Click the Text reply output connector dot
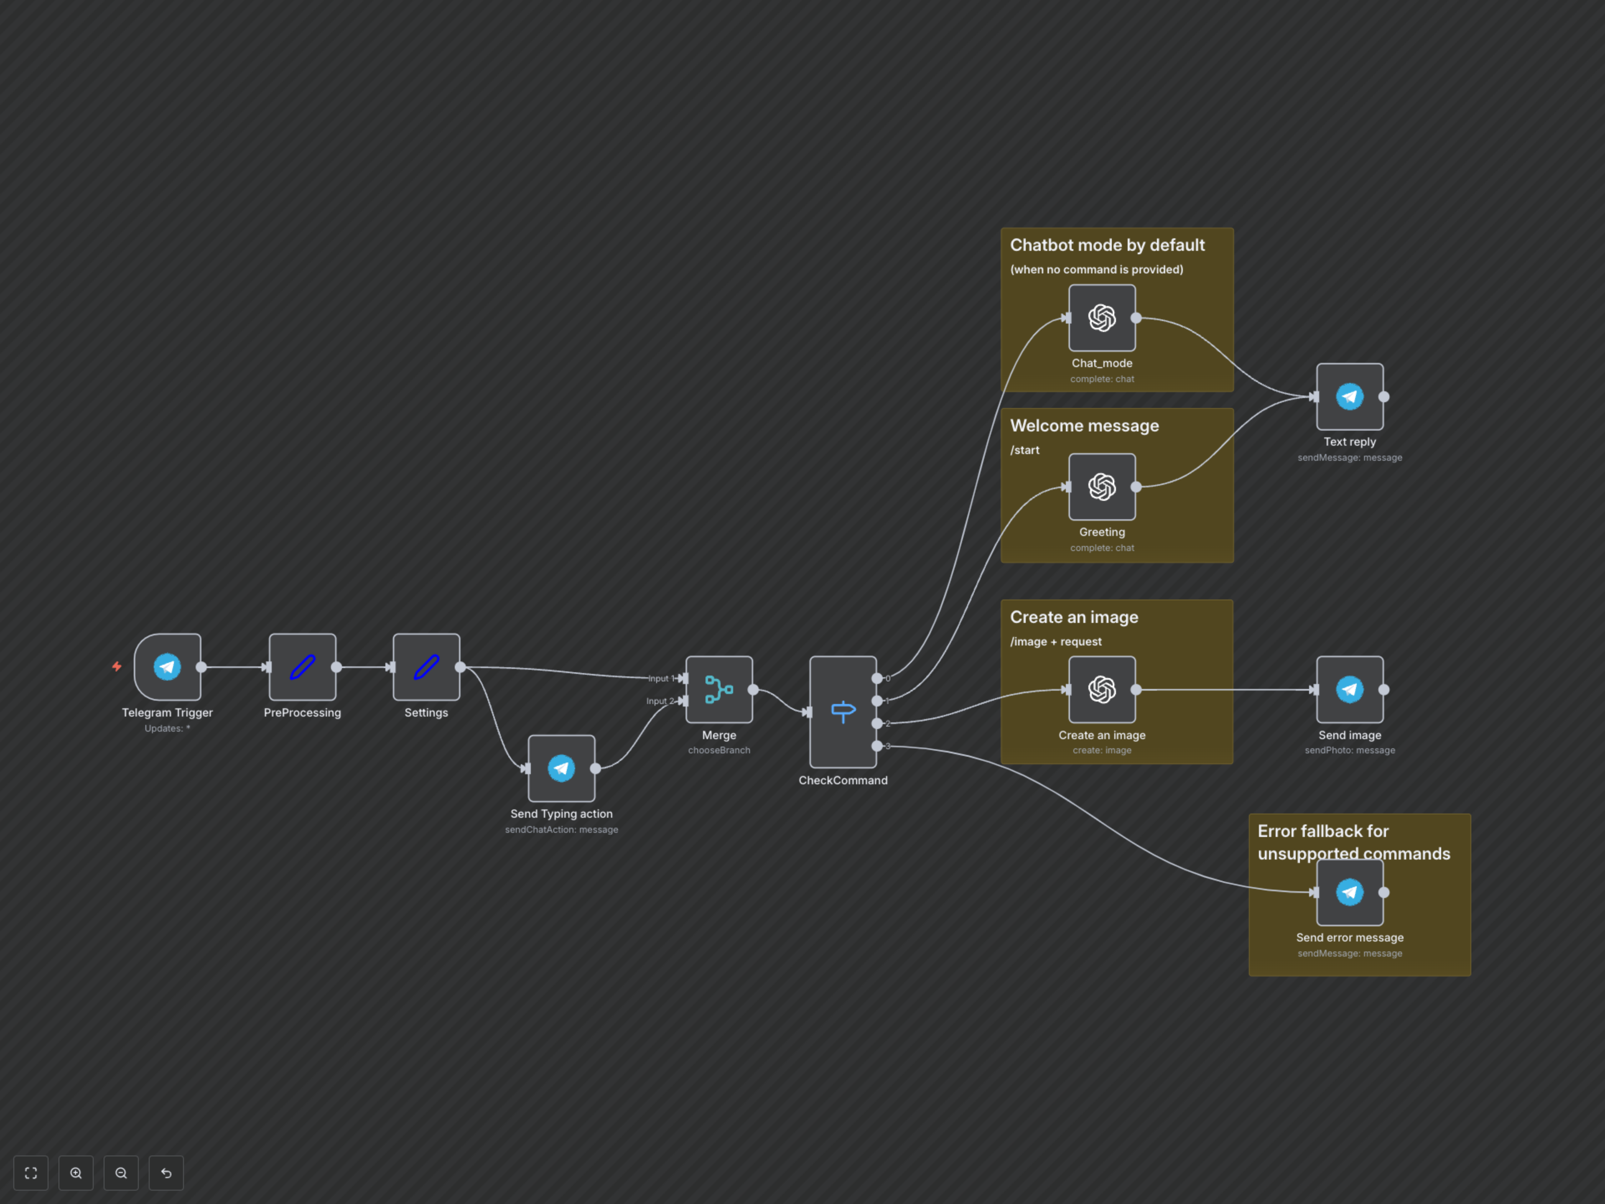Viewport: 1605px width, 1204px height. click(x=1384, y=396)
